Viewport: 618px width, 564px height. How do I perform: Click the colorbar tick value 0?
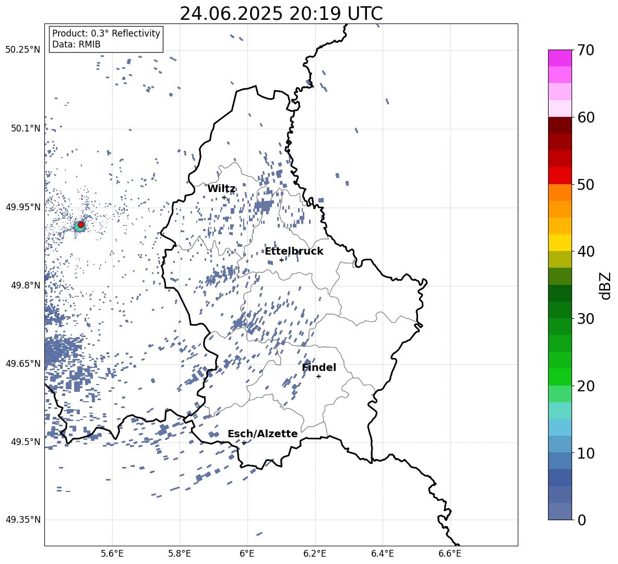pos(581,520)
